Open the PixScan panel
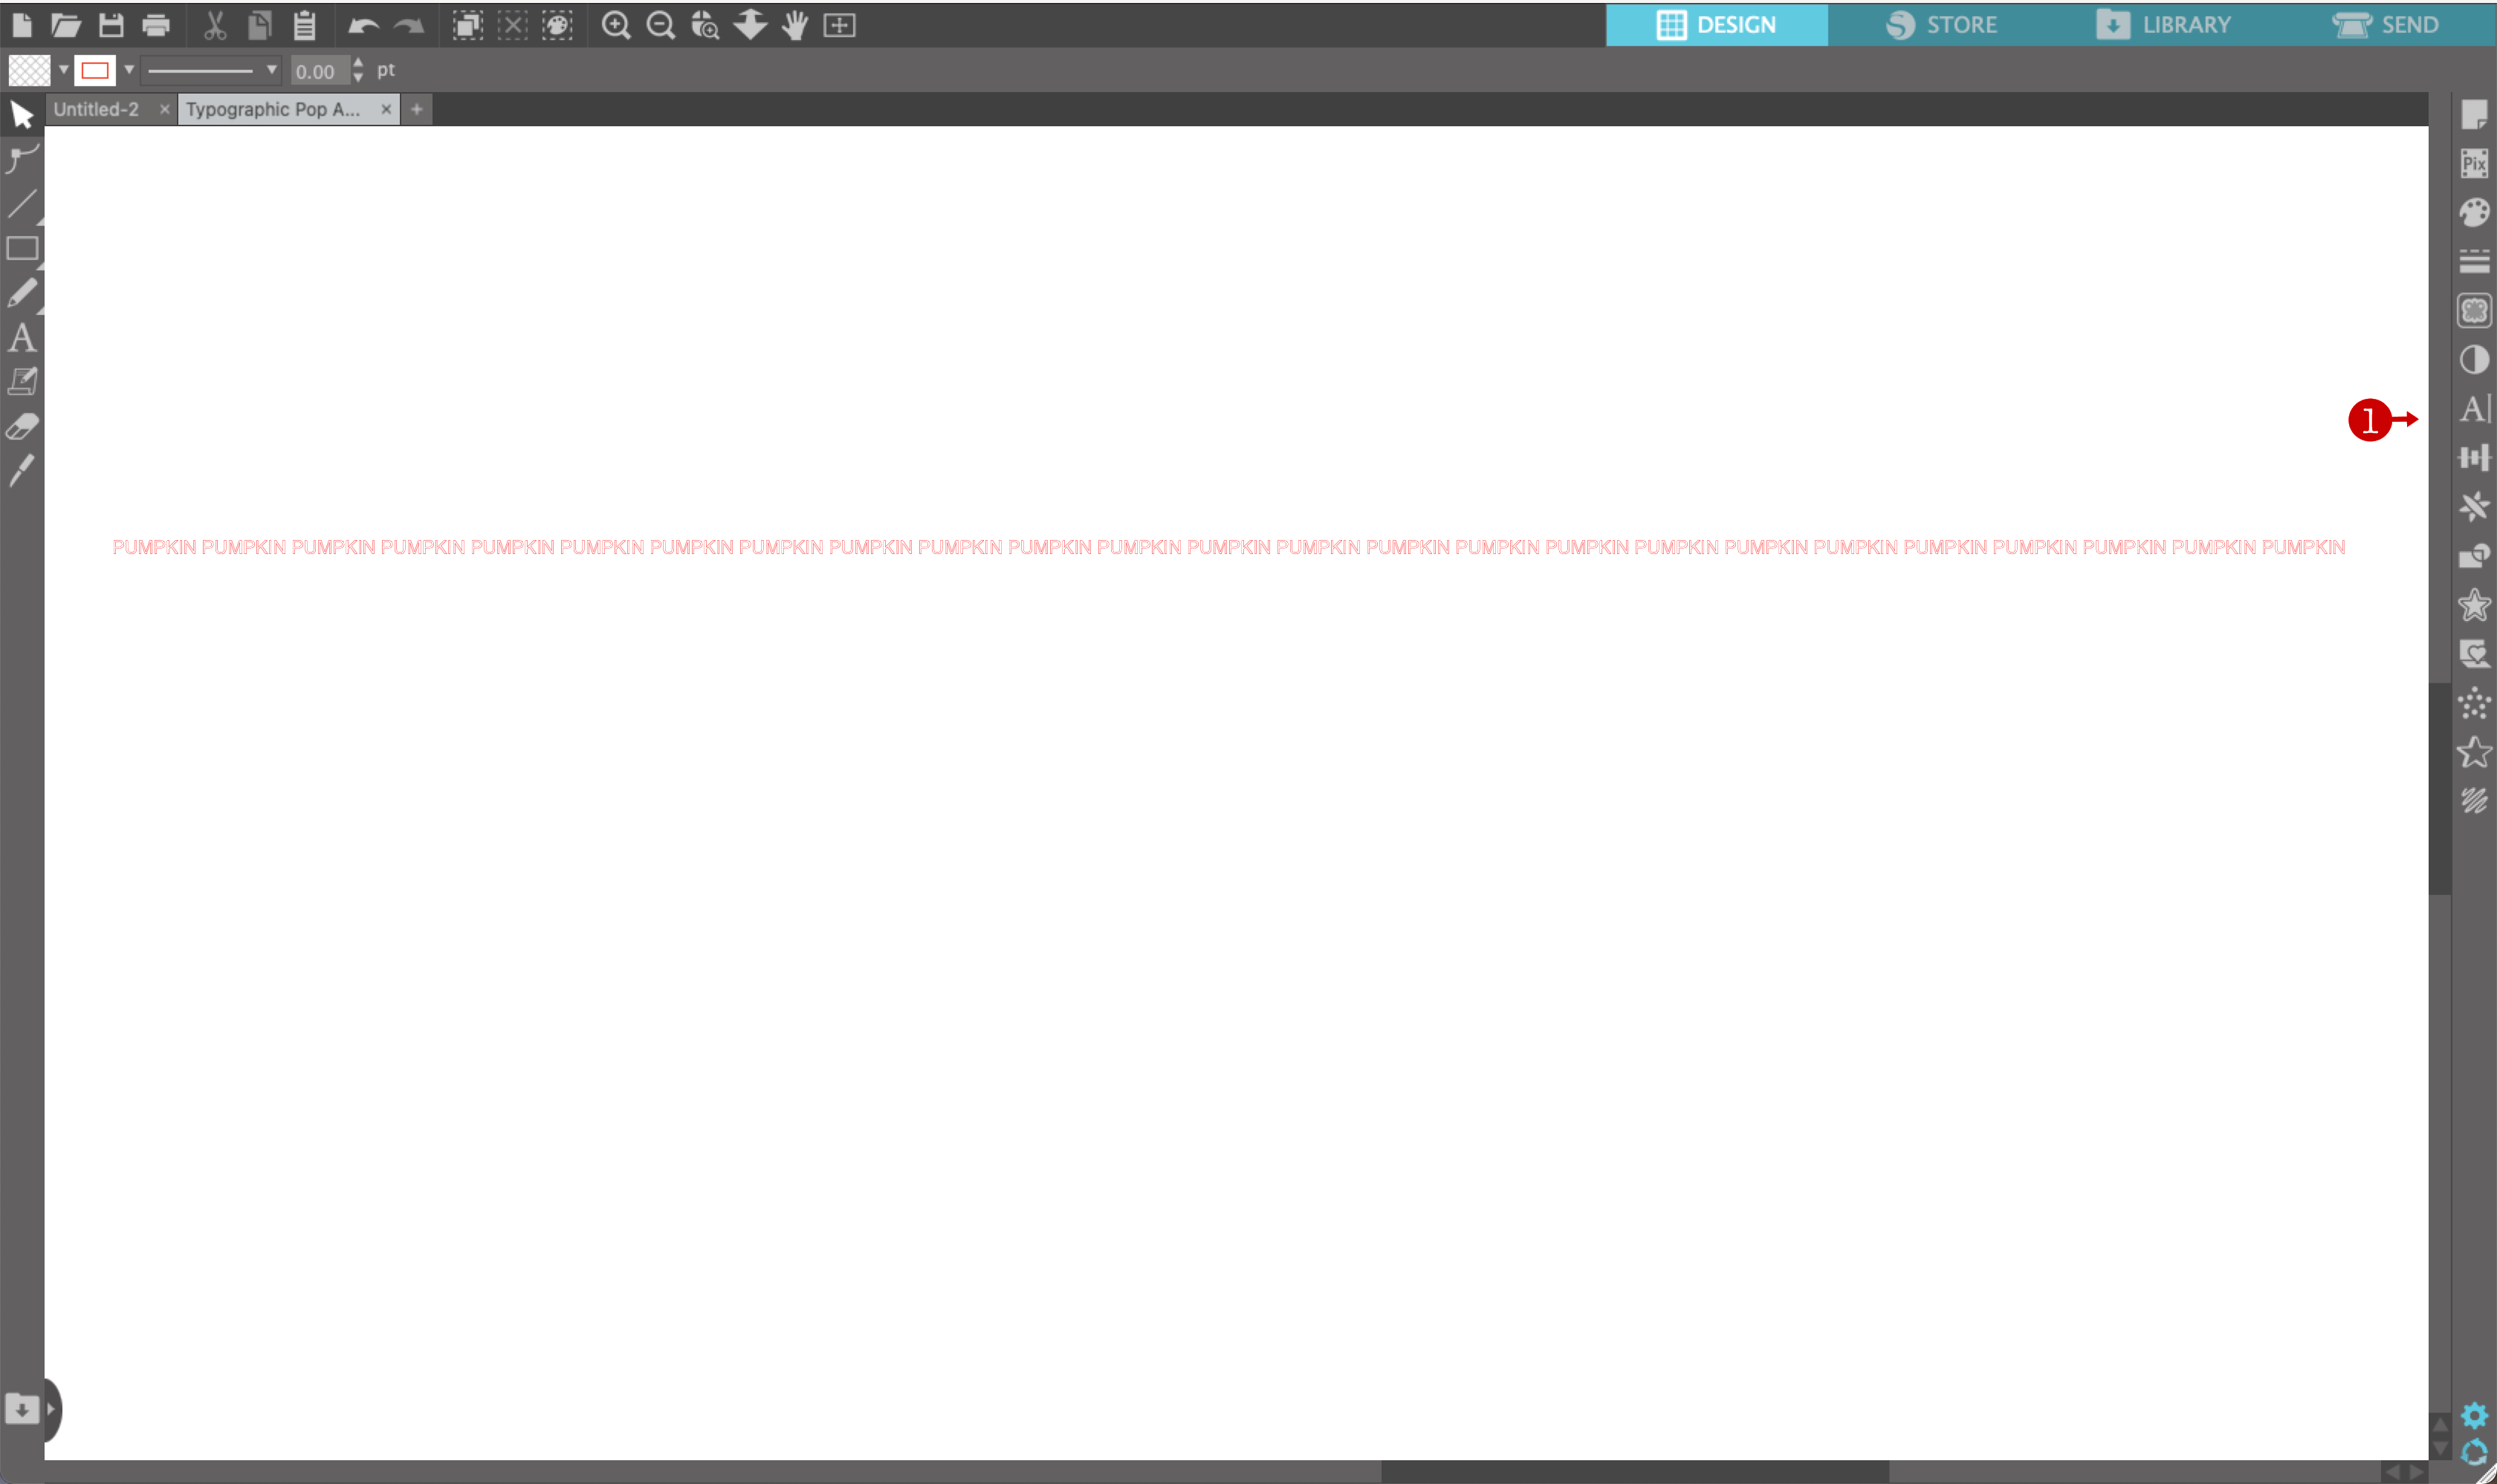2497x1484 pixels. tap(2476, 163)
